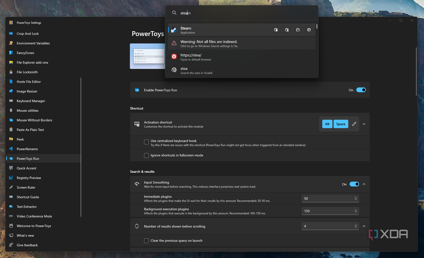Image resolution: width=424 pixels, height=258 pixels.
Task: Click Vivaldi icon beside https://stea/
Action: click(174, 57)
